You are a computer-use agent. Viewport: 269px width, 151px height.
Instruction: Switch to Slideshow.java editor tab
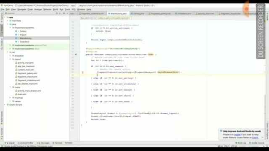[184, 13]
